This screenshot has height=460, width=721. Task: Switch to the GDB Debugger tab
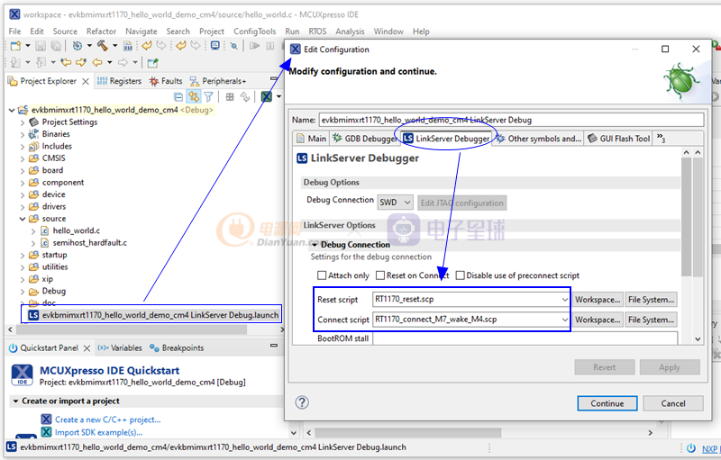pyautogui.click(x=363, y=139)
